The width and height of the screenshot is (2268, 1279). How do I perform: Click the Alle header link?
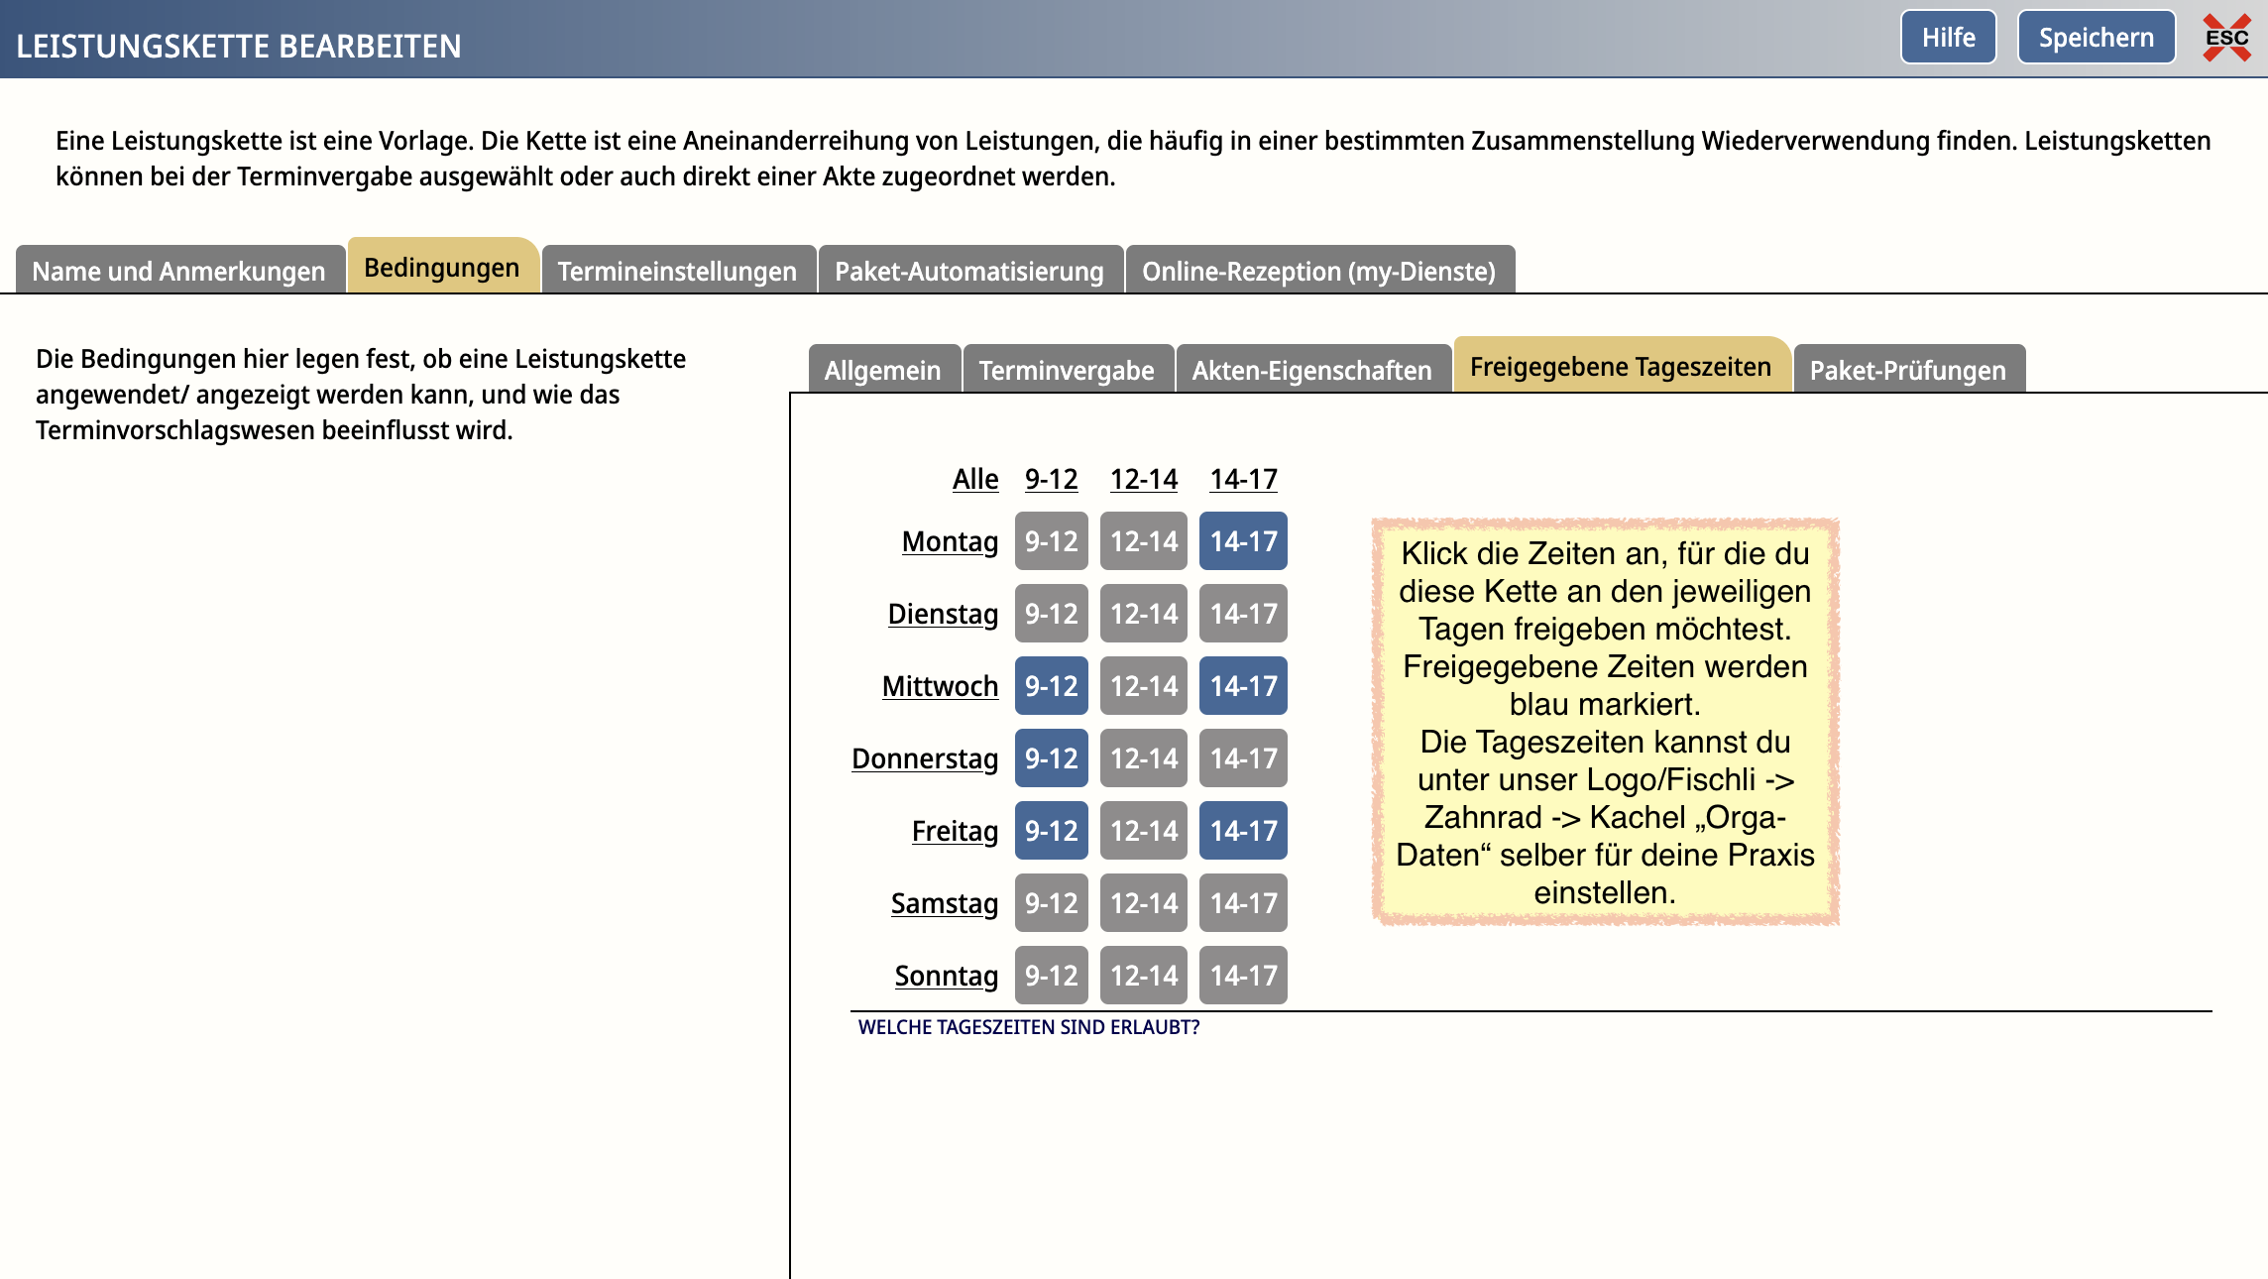pyautogui.click(x=974, y=479)
